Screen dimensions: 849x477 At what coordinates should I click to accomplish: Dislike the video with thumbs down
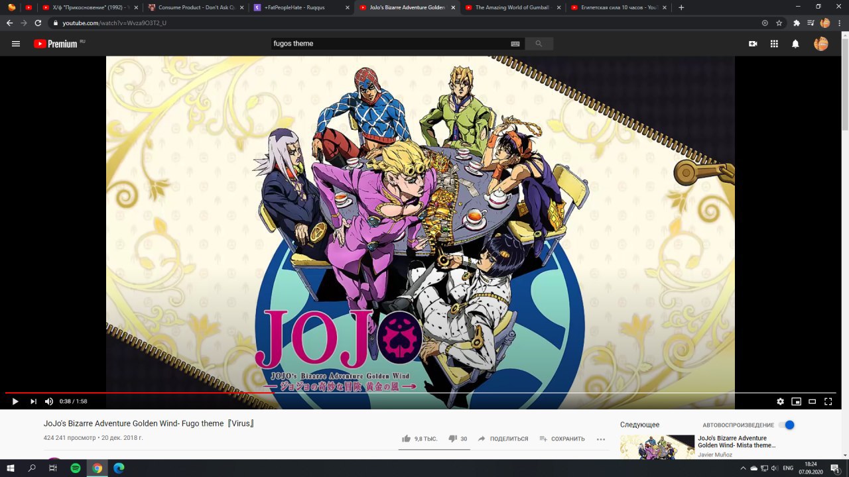point(458,439)
